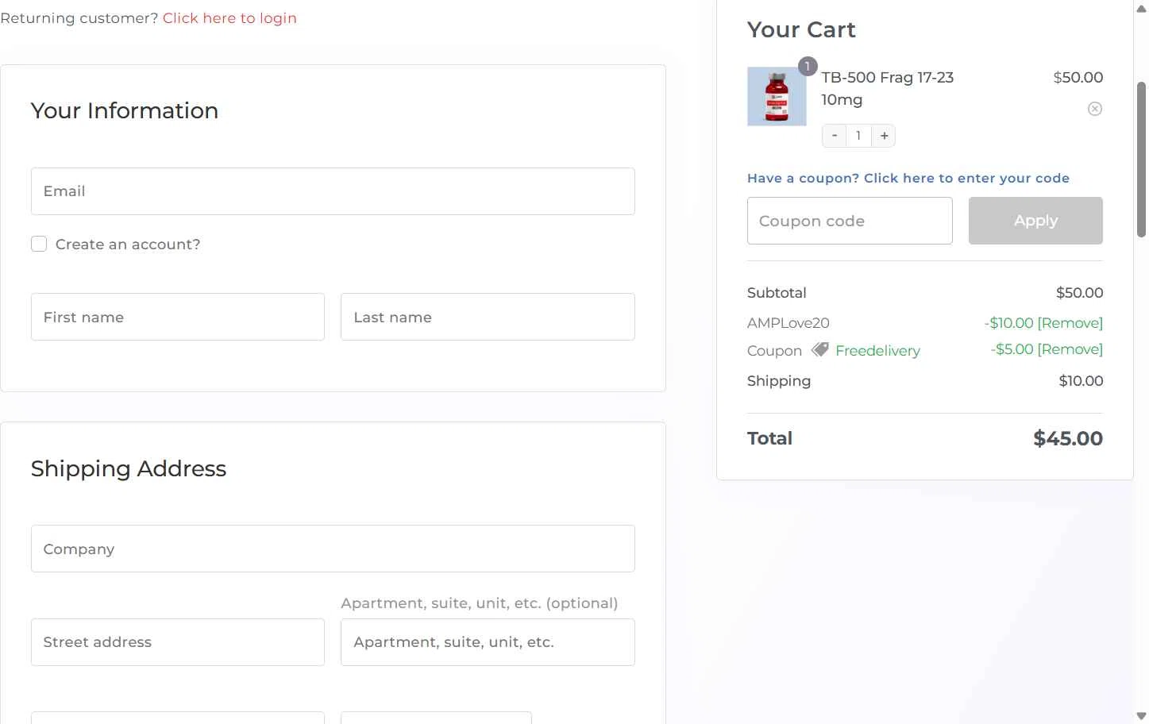Focus the Email input field

333,191
